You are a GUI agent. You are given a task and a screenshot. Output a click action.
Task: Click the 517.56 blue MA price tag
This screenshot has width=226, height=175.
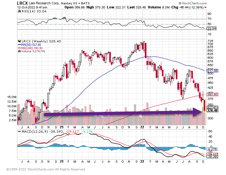pos(212,71)
